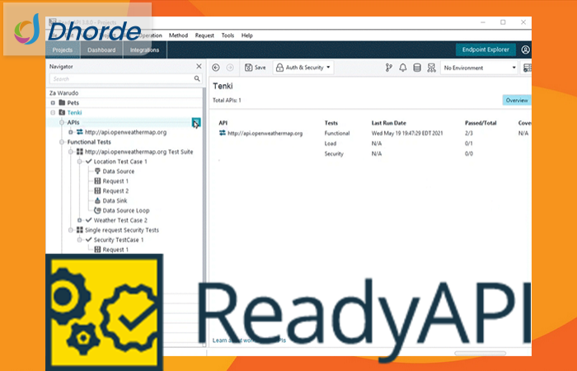Collapse the APIs node in the Navigator
577x371 pixels.
tap(62, 122)
